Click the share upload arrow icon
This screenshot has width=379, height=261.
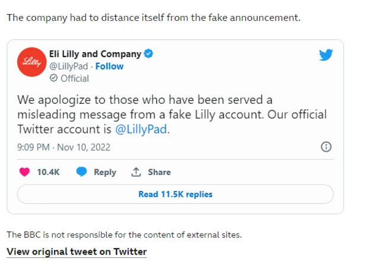[136, 172]
